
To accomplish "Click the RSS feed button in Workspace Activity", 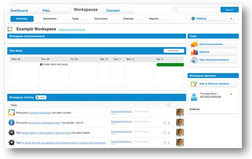I will point(41,98).
